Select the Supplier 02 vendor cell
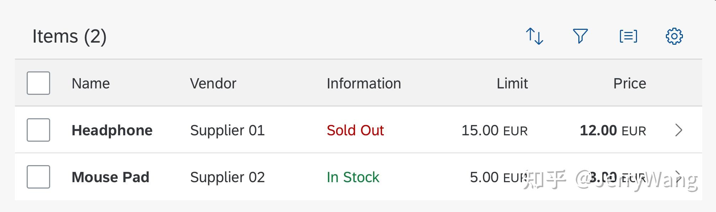Viewport: 716px width, 212px height. point(227,177)
